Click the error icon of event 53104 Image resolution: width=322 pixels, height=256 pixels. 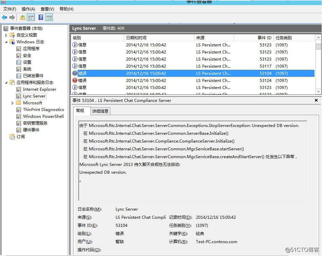pos(75,73)
